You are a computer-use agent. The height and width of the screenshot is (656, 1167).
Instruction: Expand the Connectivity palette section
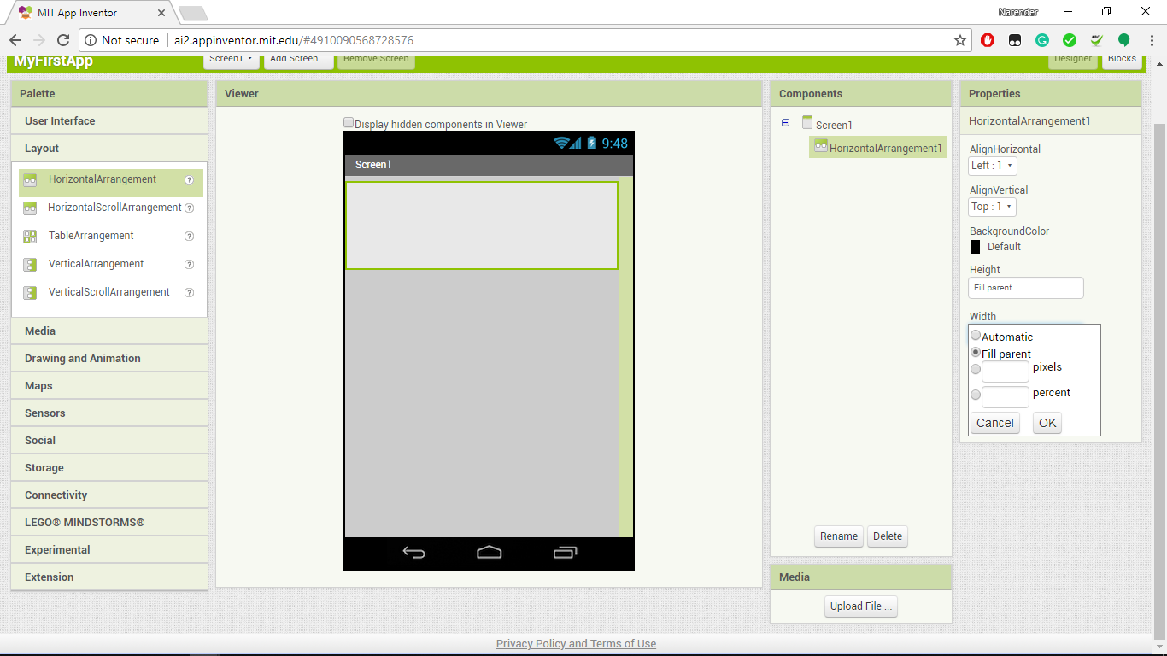[x=109, y=495]
